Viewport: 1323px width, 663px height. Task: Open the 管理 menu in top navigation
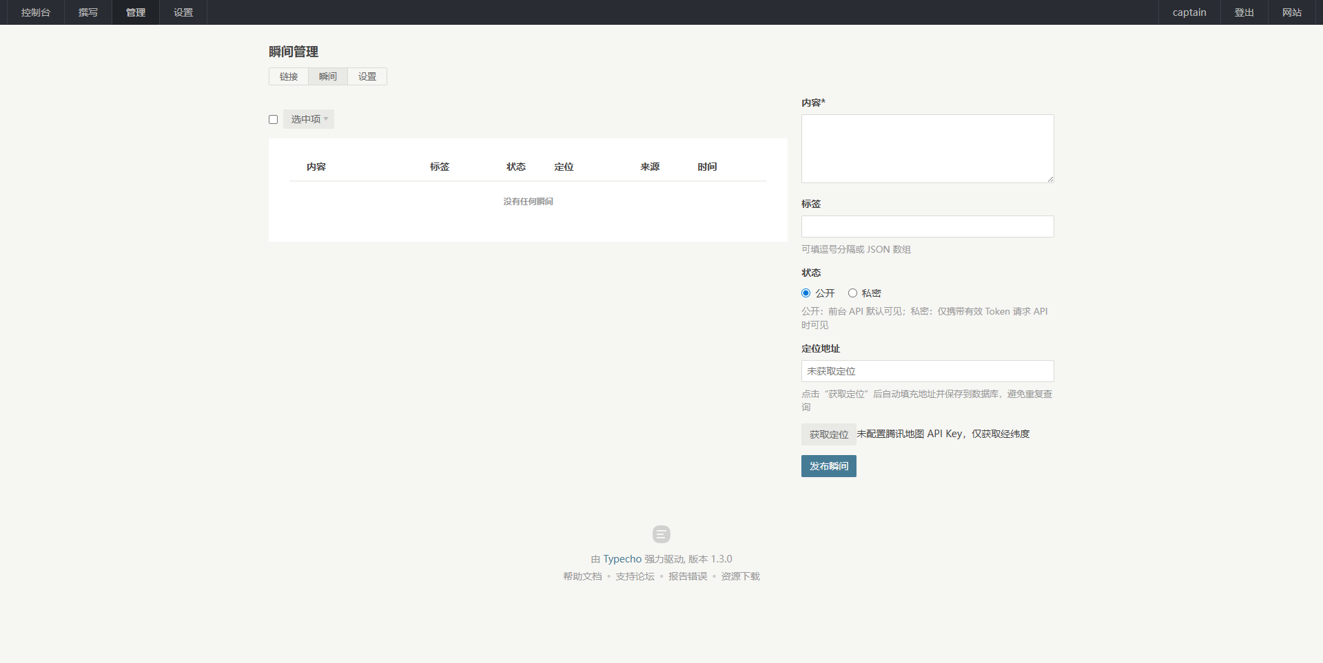[x=136, y=12]
